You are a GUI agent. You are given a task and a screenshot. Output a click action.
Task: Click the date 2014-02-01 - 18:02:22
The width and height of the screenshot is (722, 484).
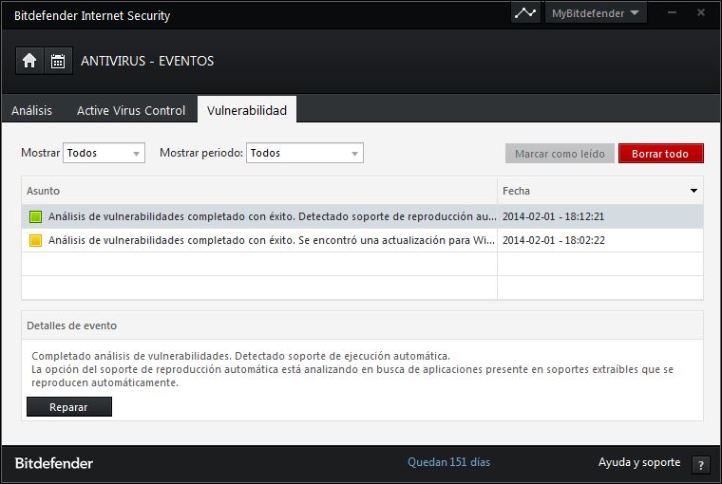click(554, 241)
